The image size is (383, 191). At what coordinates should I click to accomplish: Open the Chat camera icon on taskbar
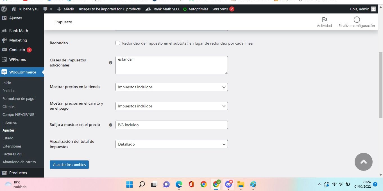[166, 184]
